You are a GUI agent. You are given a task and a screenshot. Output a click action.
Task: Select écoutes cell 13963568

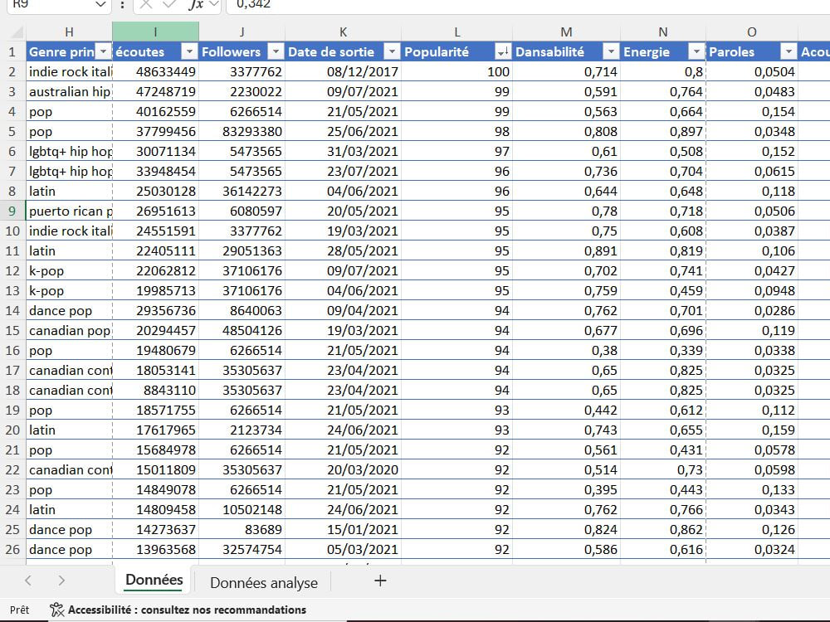(x=156, y=550)
